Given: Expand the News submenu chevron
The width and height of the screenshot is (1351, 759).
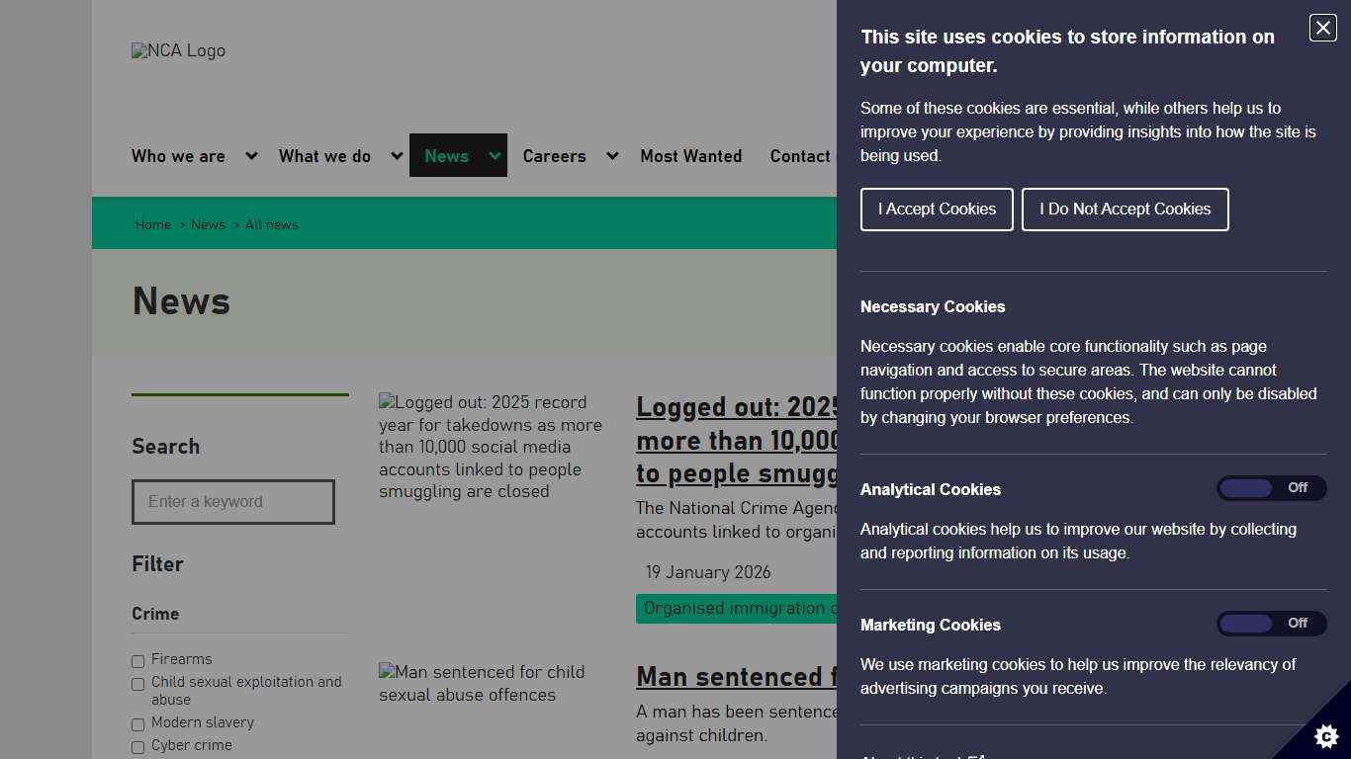Looking at the screenshot, I should [493, 155].
